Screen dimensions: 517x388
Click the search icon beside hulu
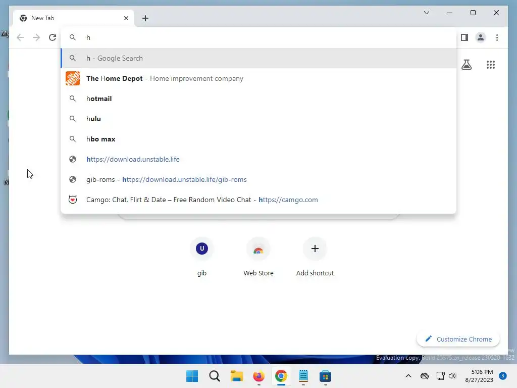[73, 119]
